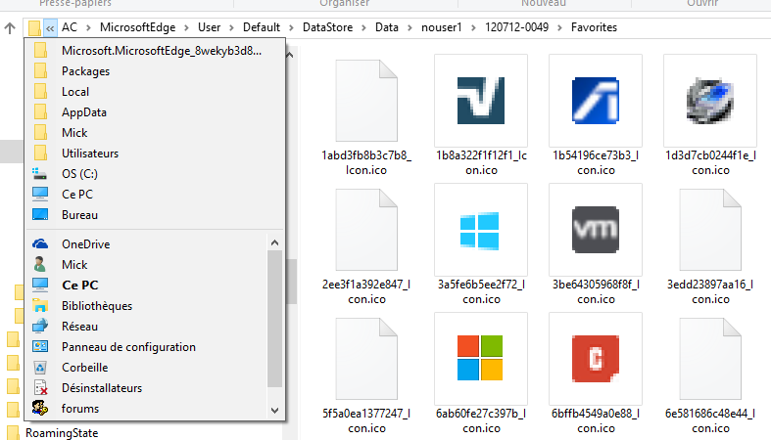Open Réseau from the dropdown list
Viewport: 771px width, 440px height.
147,327
